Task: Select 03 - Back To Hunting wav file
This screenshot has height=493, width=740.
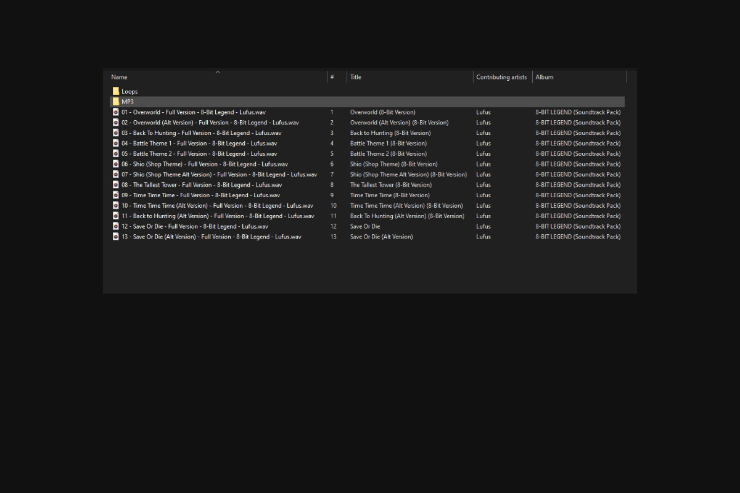Action: point(201,133)
